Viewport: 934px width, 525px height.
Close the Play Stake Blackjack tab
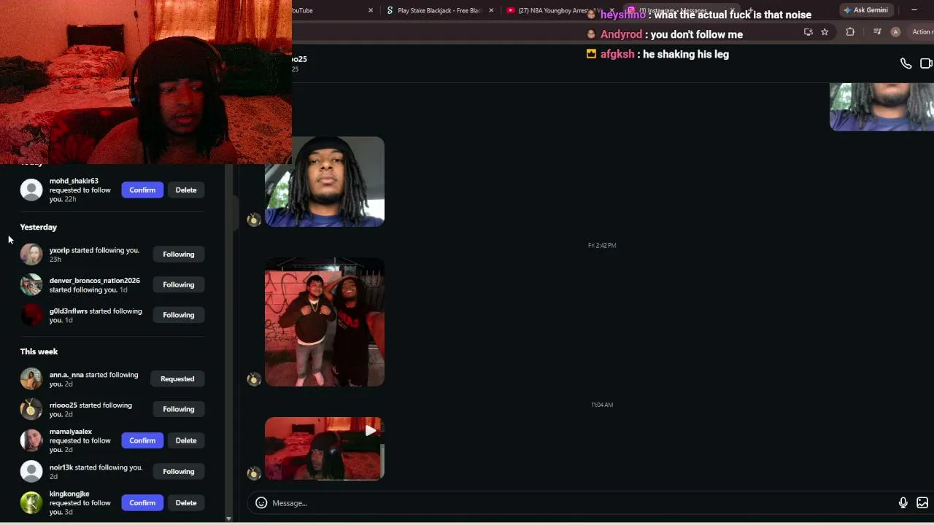click(x=491, y=10)
